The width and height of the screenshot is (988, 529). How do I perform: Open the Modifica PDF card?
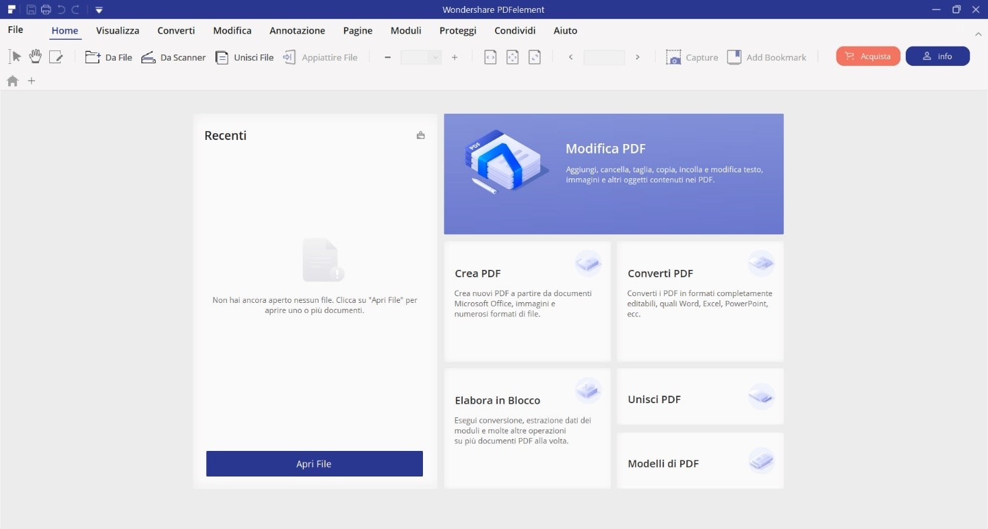click(614, 174)
